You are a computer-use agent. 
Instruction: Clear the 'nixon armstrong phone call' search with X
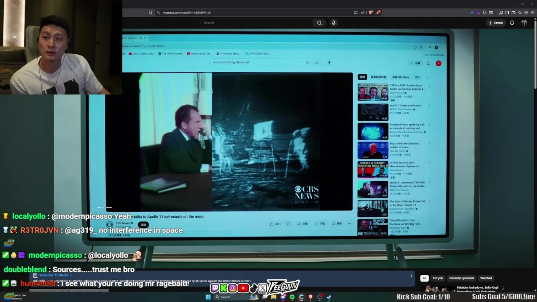point(307,62)
